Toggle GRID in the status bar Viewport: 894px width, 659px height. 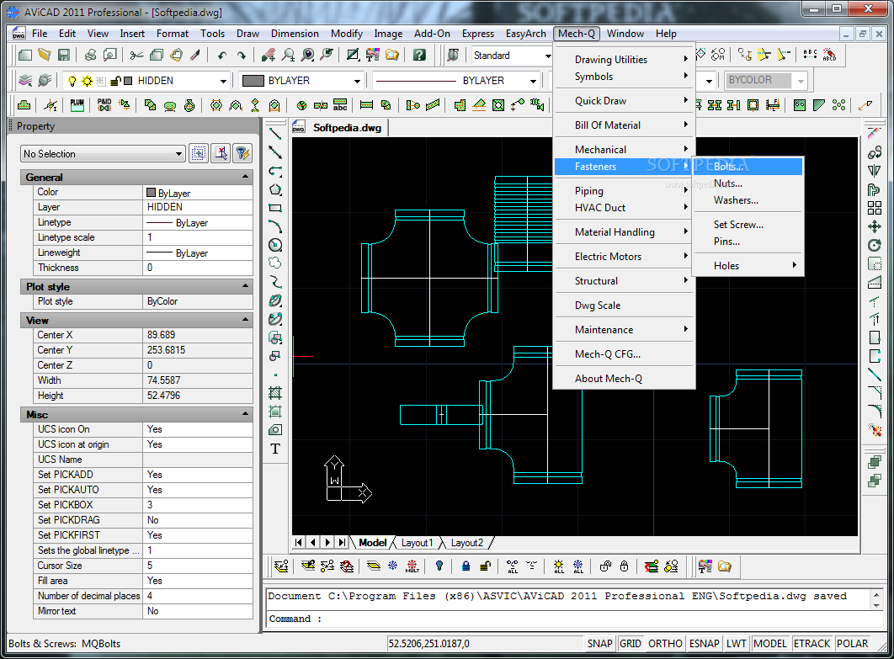click(630, 644)
